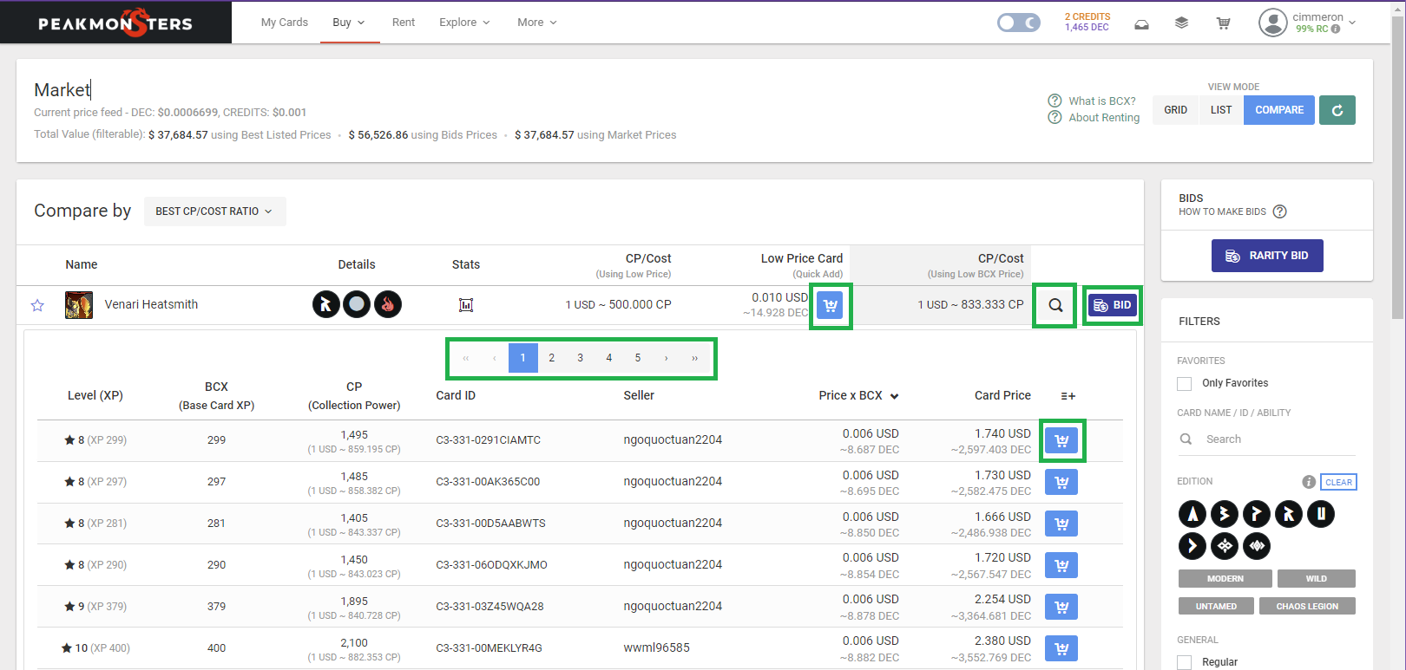Toggle the Alpha 'A' edition filter
Image resolution: width=1406 pixels, height=670 pixels.
point(1192,514)
